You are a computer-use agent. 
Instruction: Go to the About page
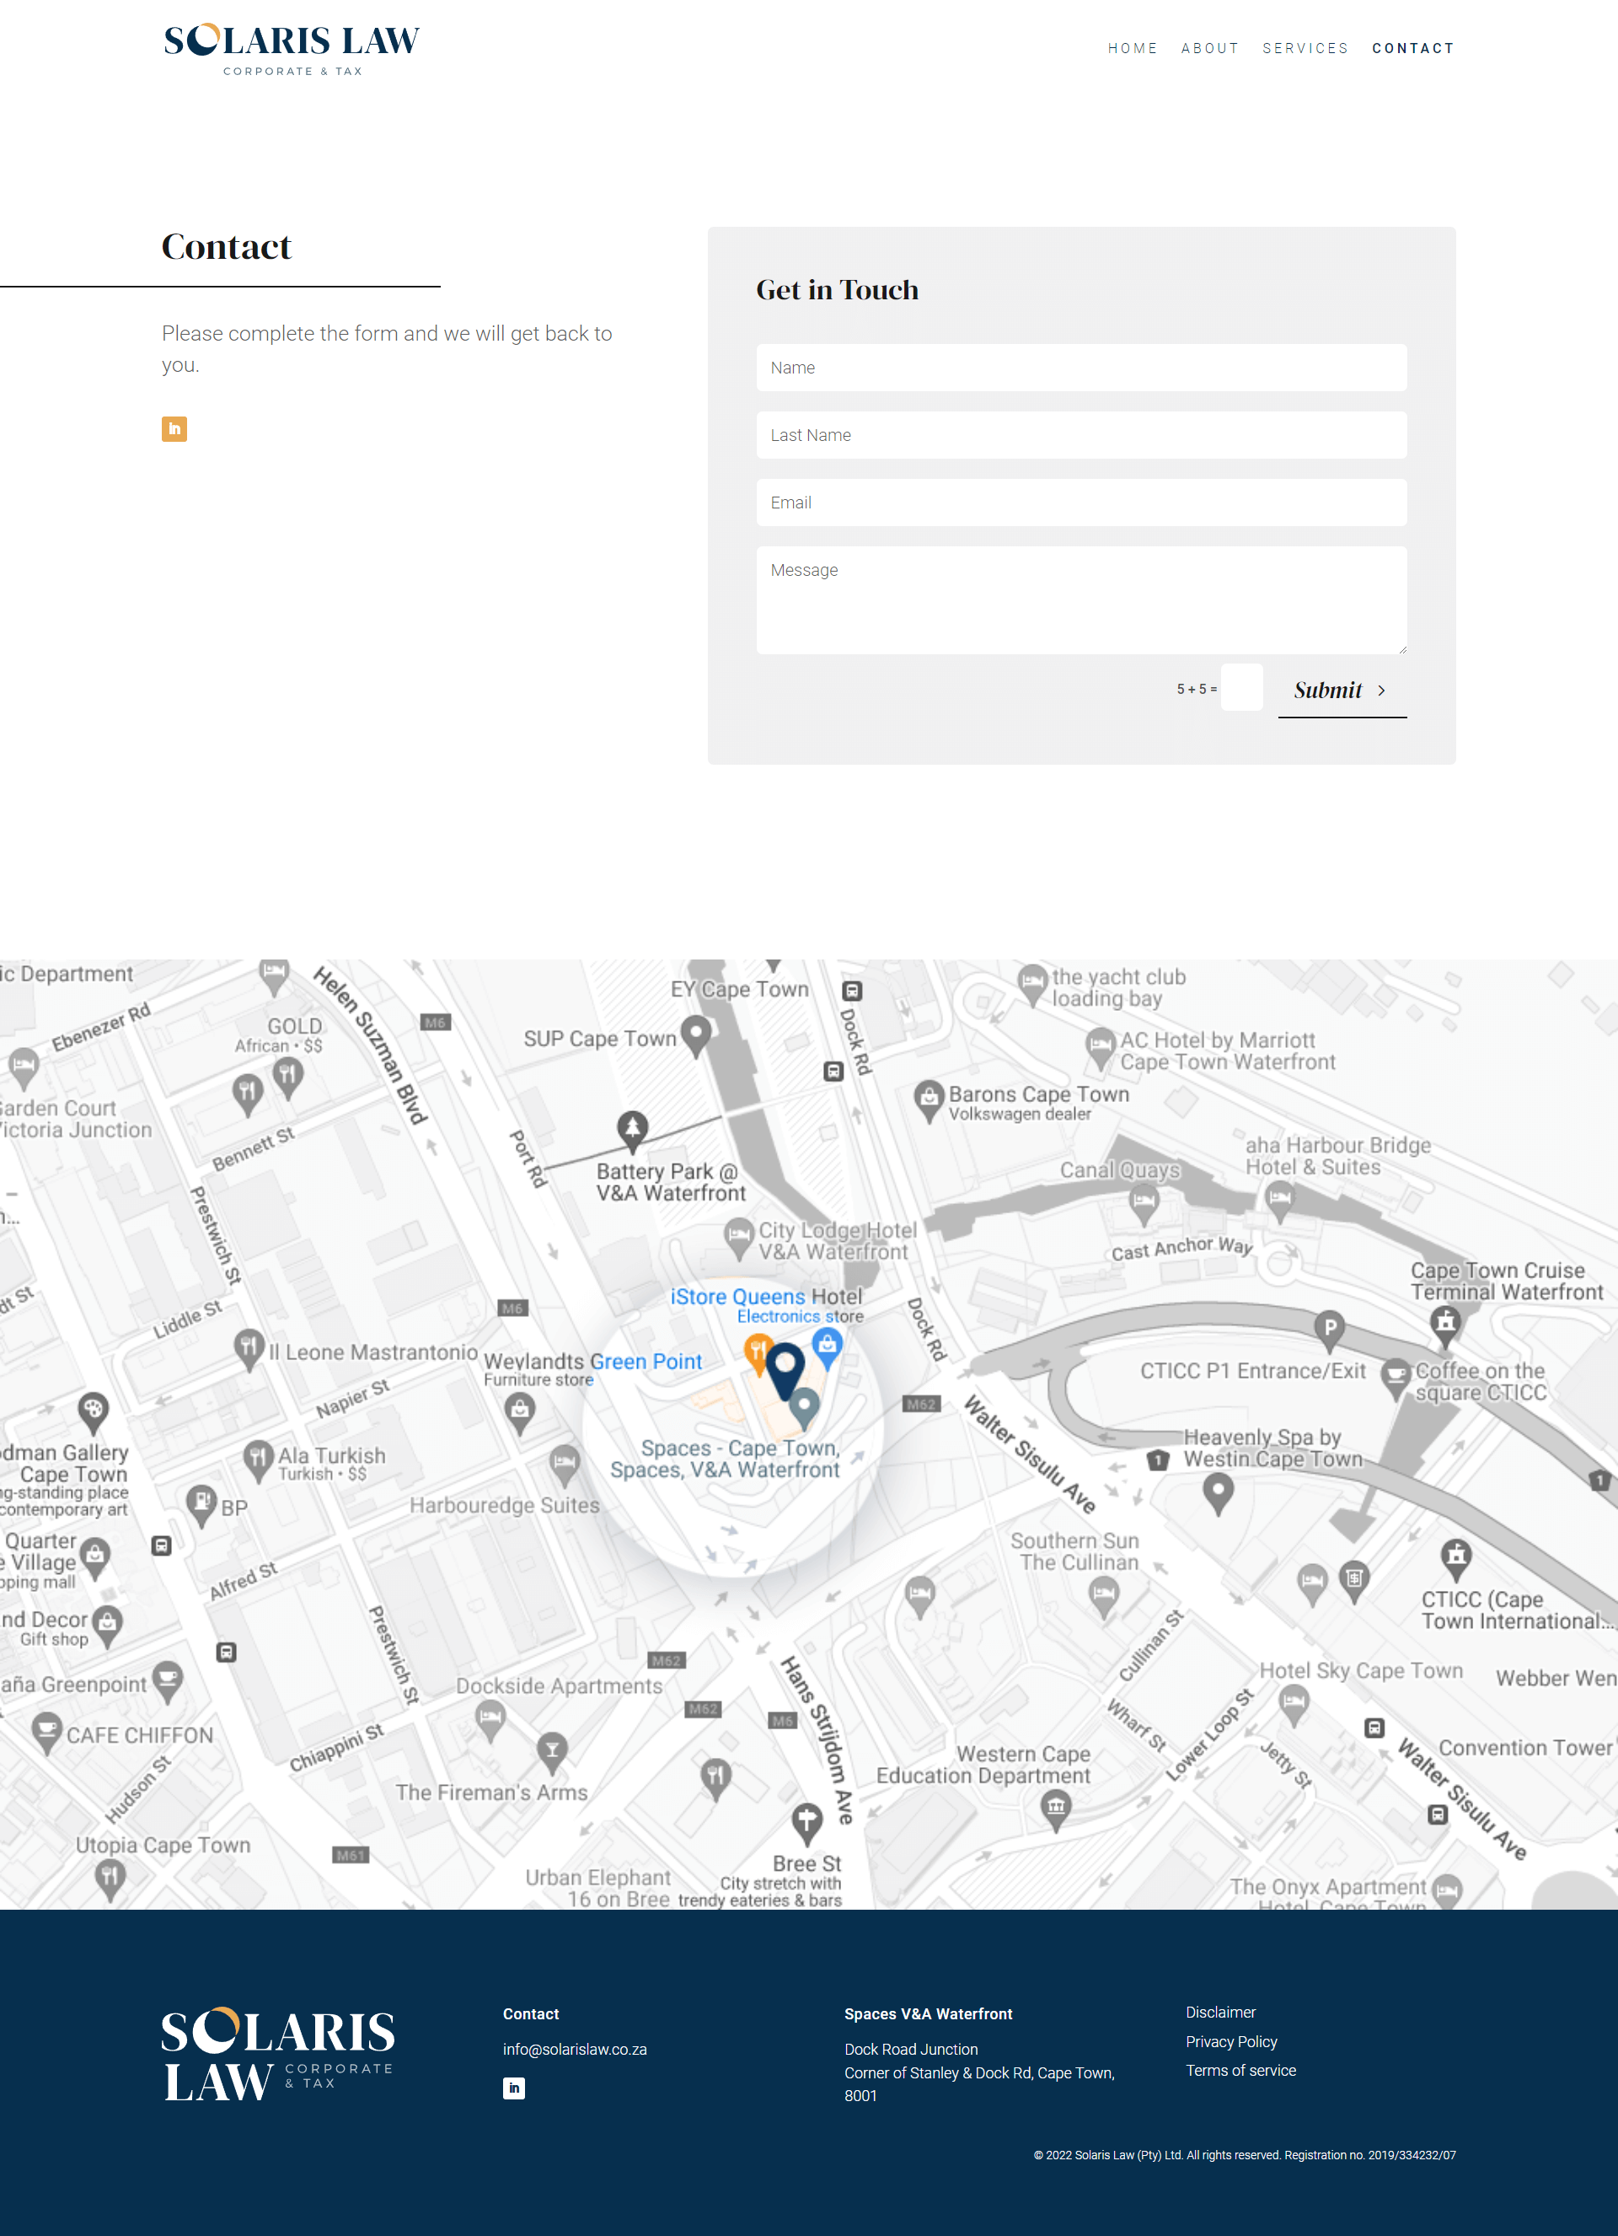pos(1209,48)
